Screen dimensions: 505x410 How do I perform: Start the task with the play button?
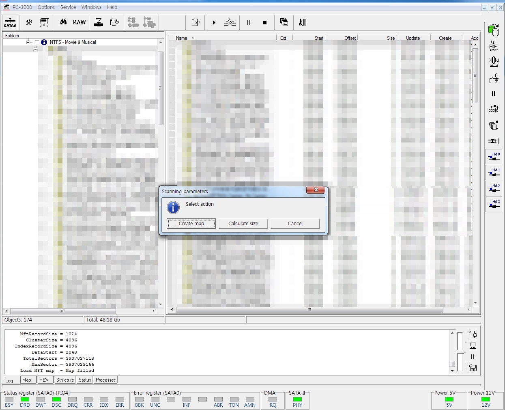[214, 22]
